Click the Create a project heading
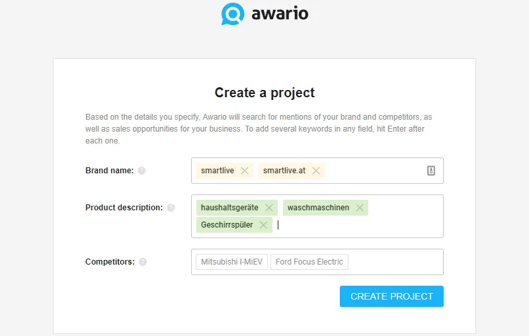 264,93
